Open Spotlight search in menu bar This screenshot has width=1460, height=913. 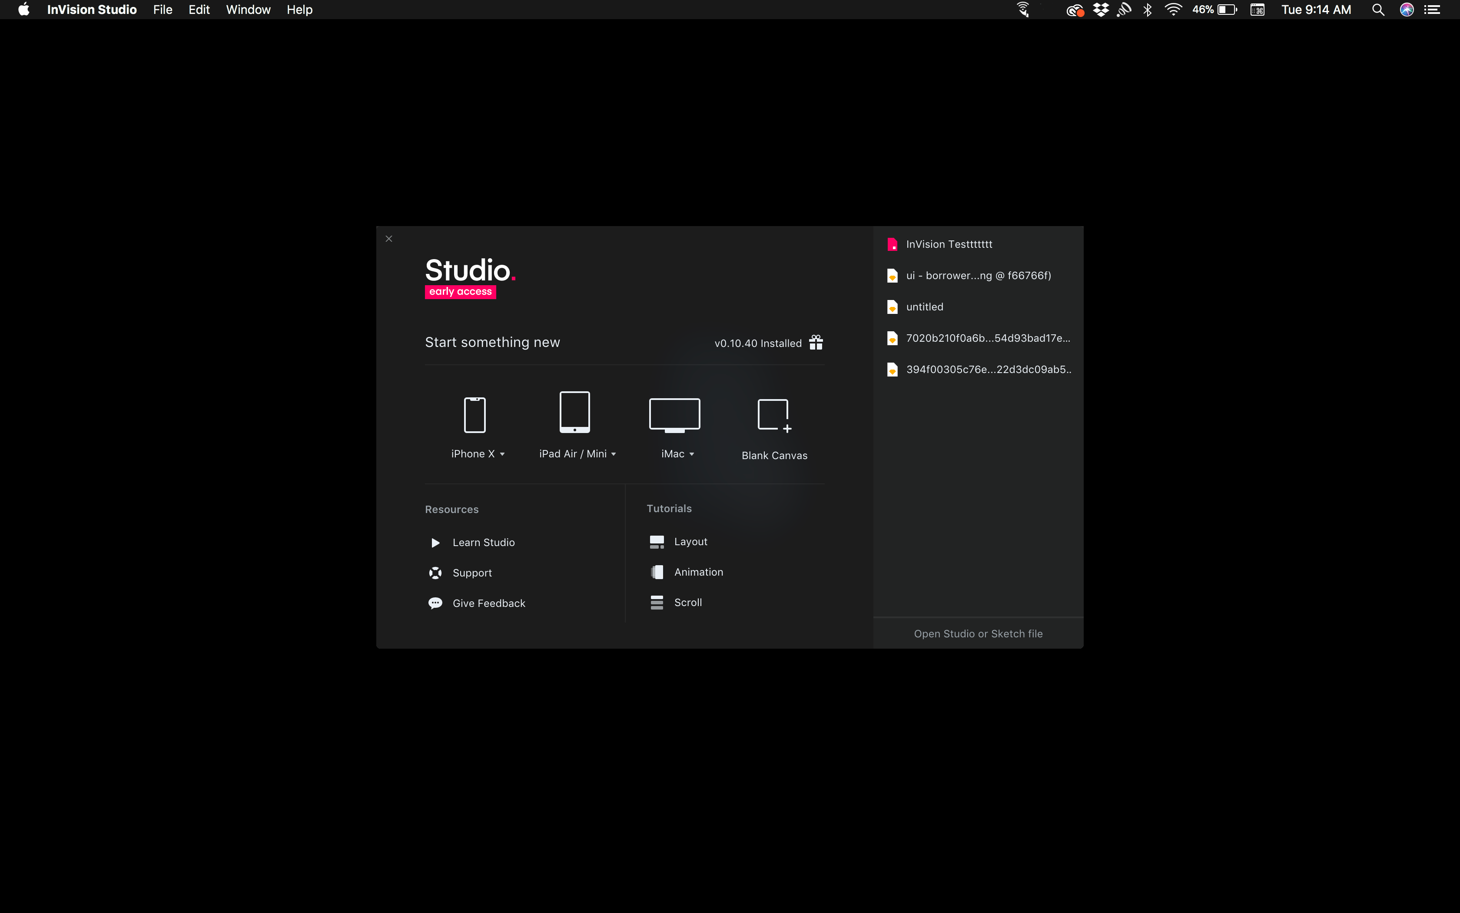coord(1378,10)
